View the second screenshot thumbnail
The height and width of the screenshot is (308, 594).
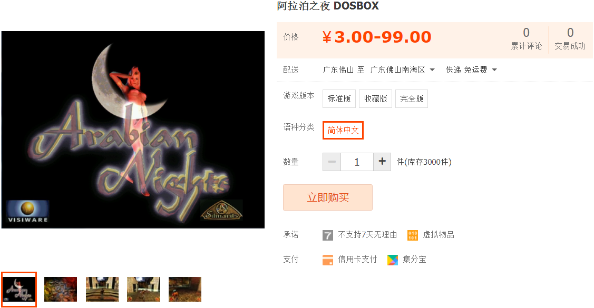(x=61, y=290)
